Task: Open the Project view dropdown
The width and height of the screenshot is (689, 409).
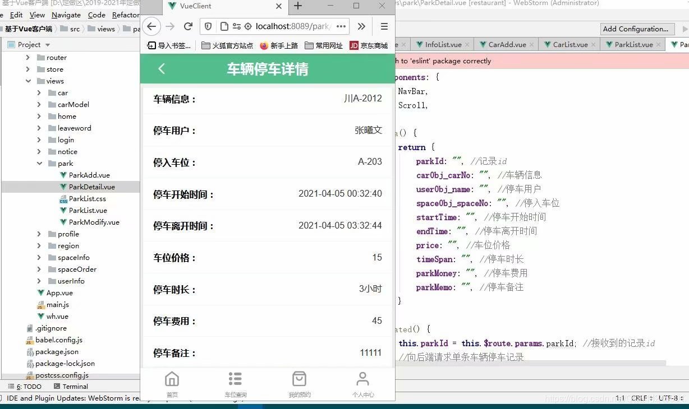Action: coord(47,45)
